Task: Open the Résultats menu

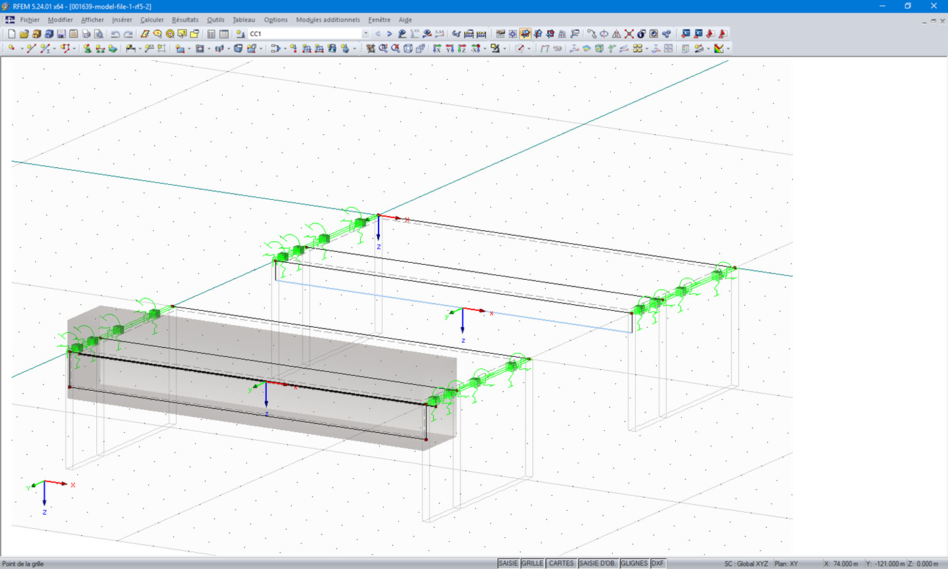Action: click(x=185, y=20)
